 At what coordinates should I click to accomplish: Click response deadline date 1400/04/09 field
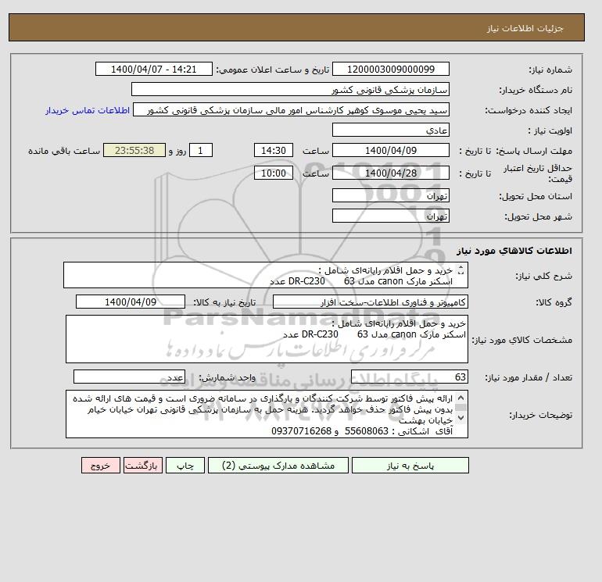click(x=390, y=151)
